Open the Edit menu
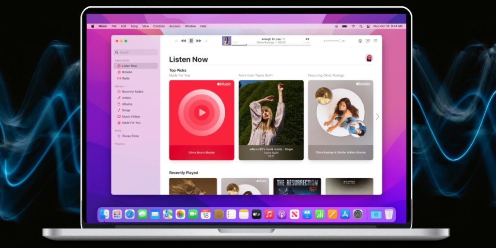 point(124,26)
